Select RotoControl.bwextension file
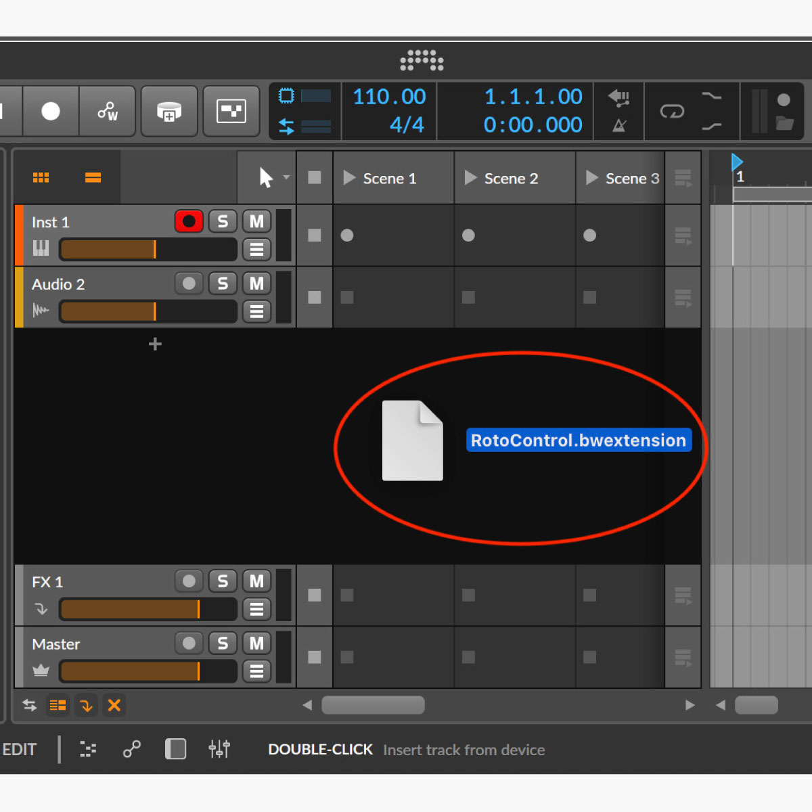The image size is (812, 812). tap(579, 441)
